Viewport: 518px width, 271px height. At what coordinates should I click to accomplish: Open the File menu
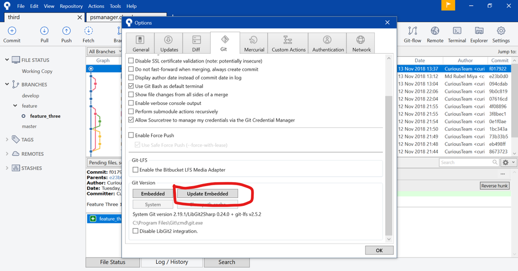pyautogui.click(x=21, y=6)
